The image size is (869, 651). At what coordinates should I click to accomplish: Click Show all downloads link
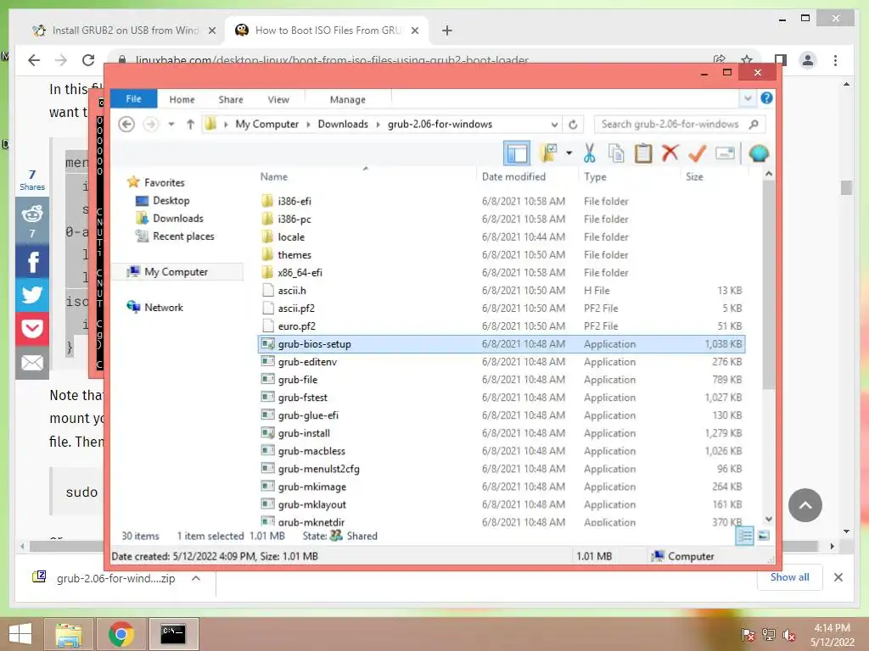789,577
